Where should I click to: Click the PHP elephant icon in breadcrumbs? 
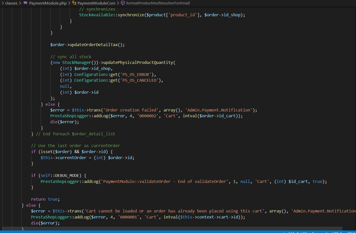click(26, 3)
